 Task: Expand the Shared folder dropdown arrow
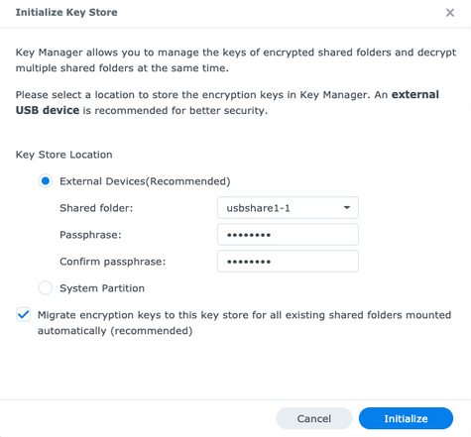(347, 208)
